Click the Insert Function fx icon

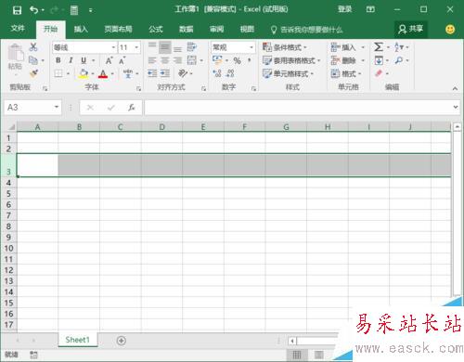tap(132, 108)
